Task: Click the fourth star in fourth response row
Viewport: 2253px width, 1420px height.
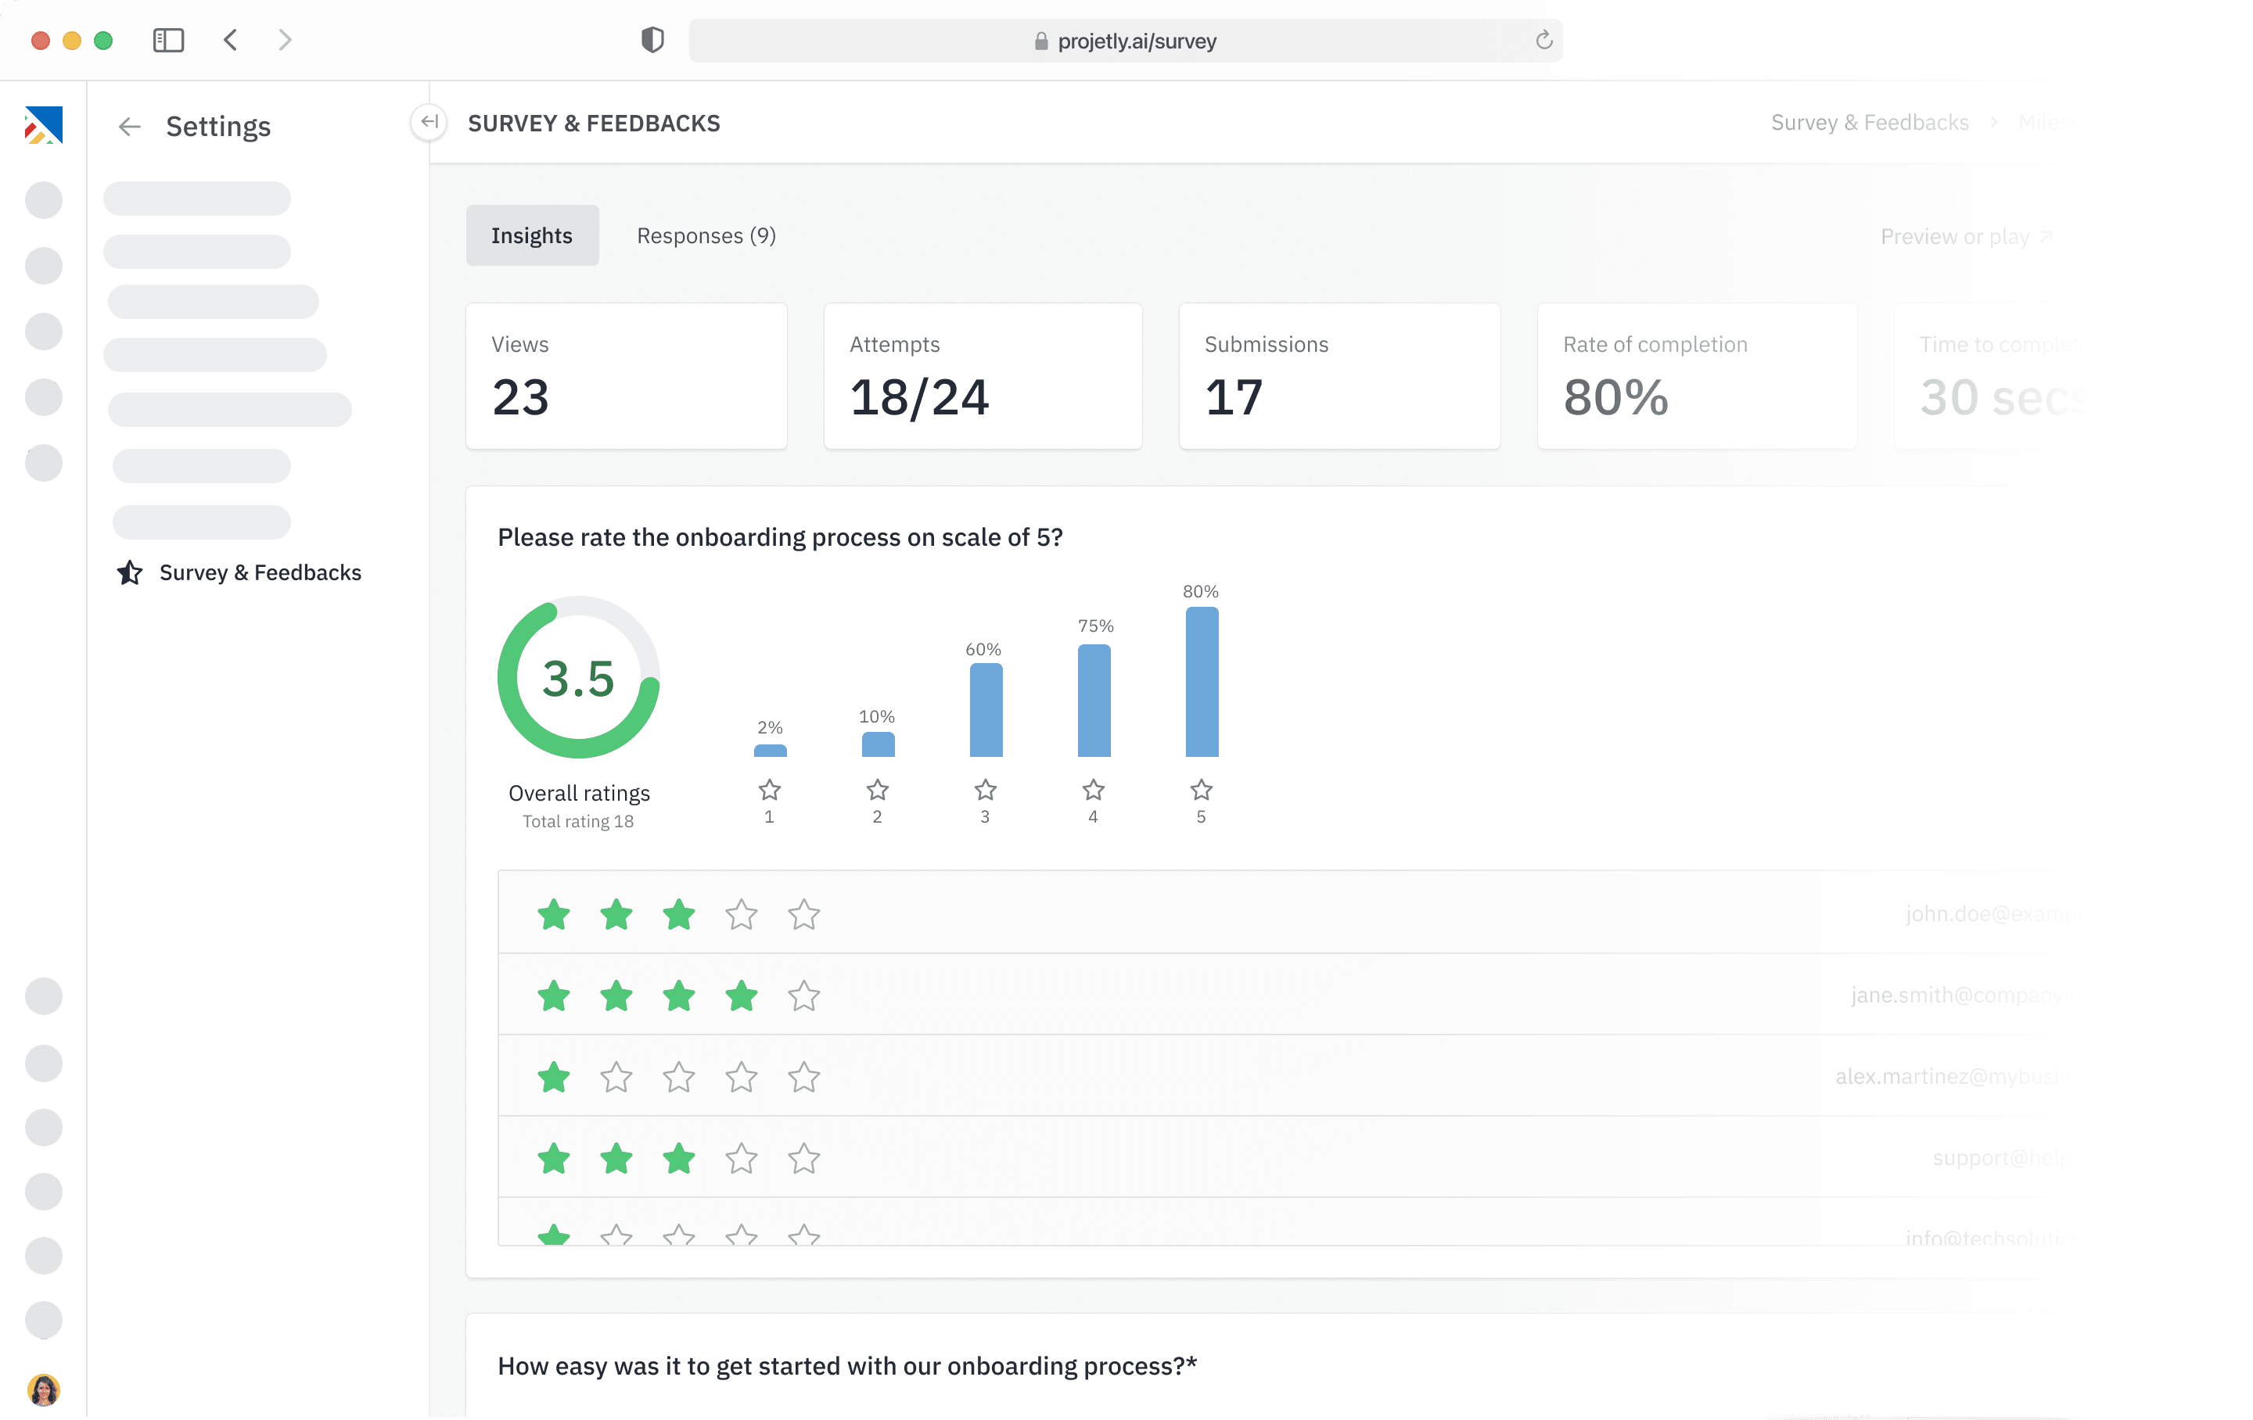Action: pyautogui.click(x=741, y=1158)
